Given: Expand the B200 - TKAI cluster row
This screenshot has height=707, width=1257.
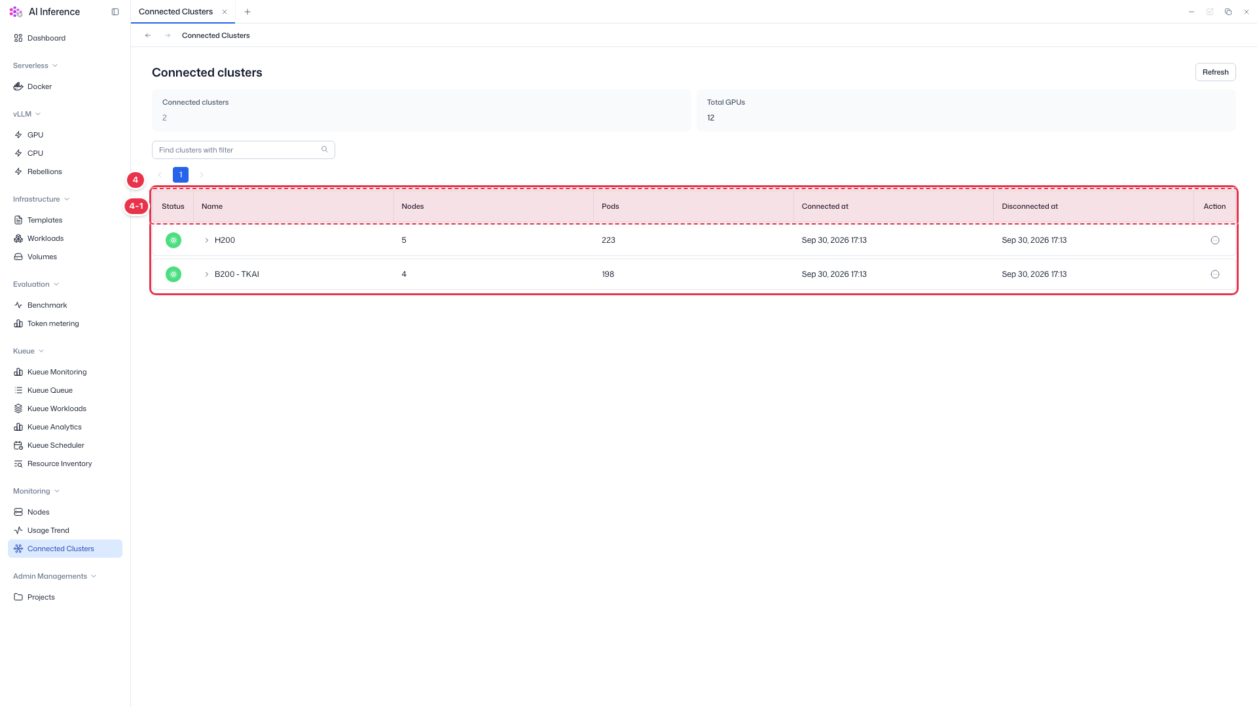Looking at the screenshot, I should click(x=207, y=274).
